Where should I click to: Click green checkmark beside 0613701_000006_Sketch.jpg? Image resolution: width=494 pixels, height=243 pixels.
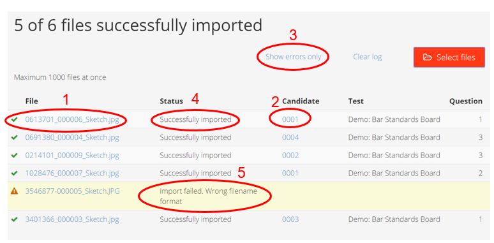click(x=14, y=120)
